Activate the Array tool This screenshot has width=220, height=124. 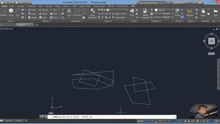coord(54,18)
